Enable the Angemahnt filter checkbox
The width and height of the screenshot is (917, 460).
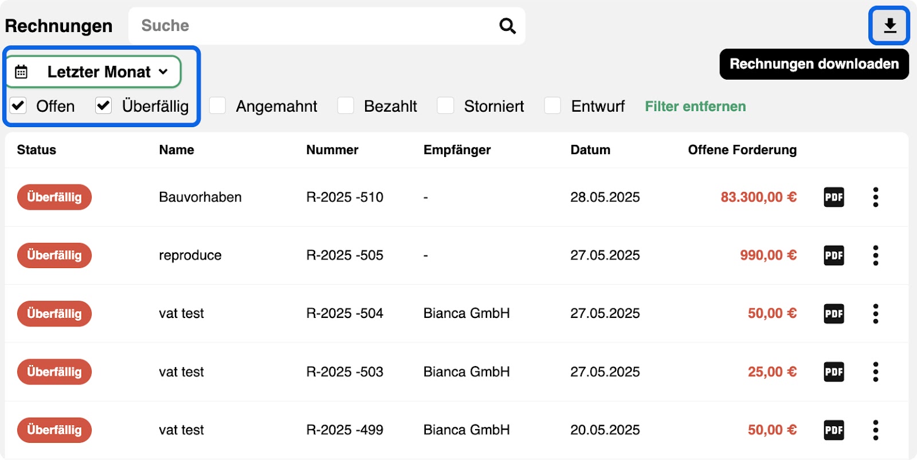tap(217, 105)
